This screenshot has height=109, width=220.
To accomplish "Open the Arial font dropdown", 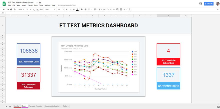I will tap(50, 9).
